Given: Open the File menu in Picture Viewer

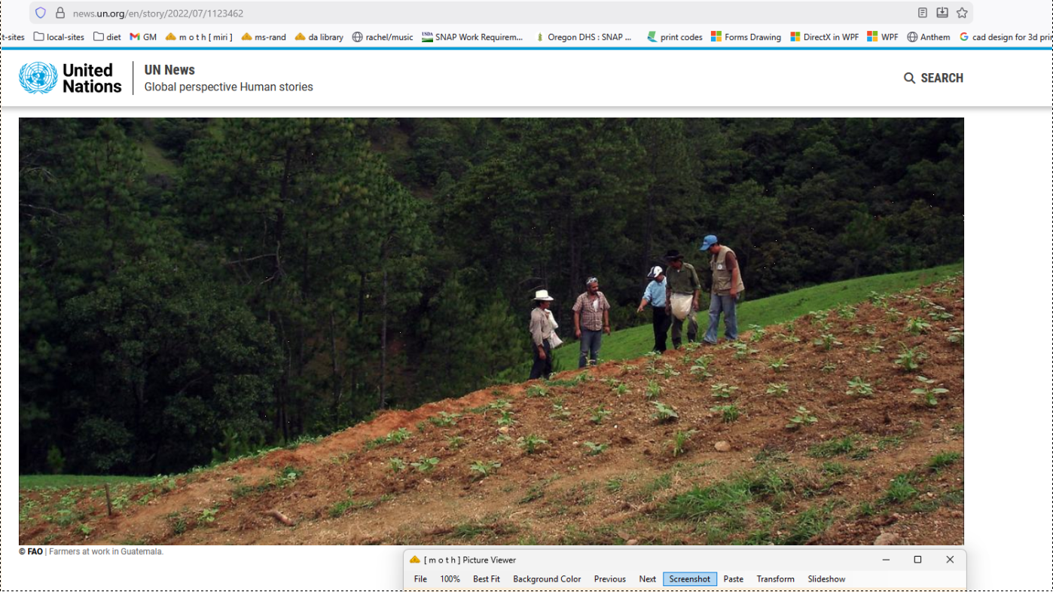Looking at the screenshot, I should (420, 579).
